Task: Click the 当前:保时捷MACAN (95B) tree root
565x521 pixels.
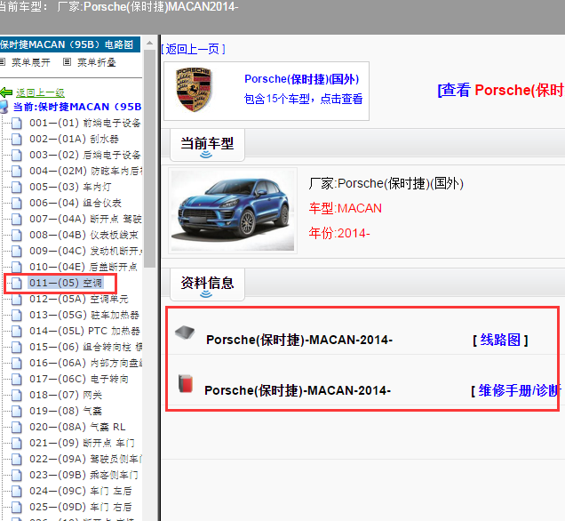Action: coord(77,107)
